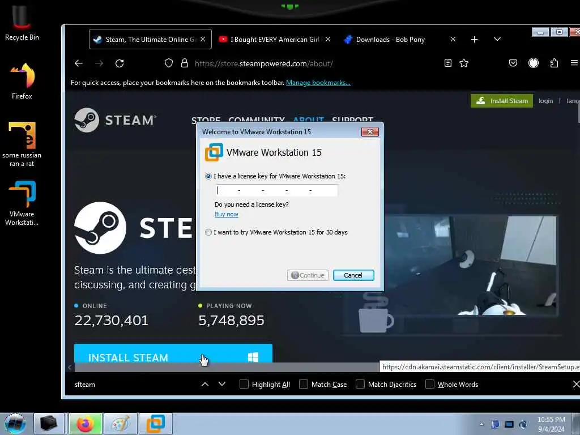
Task: Enable the Match Case checkbox
Action: coord(304,385)
